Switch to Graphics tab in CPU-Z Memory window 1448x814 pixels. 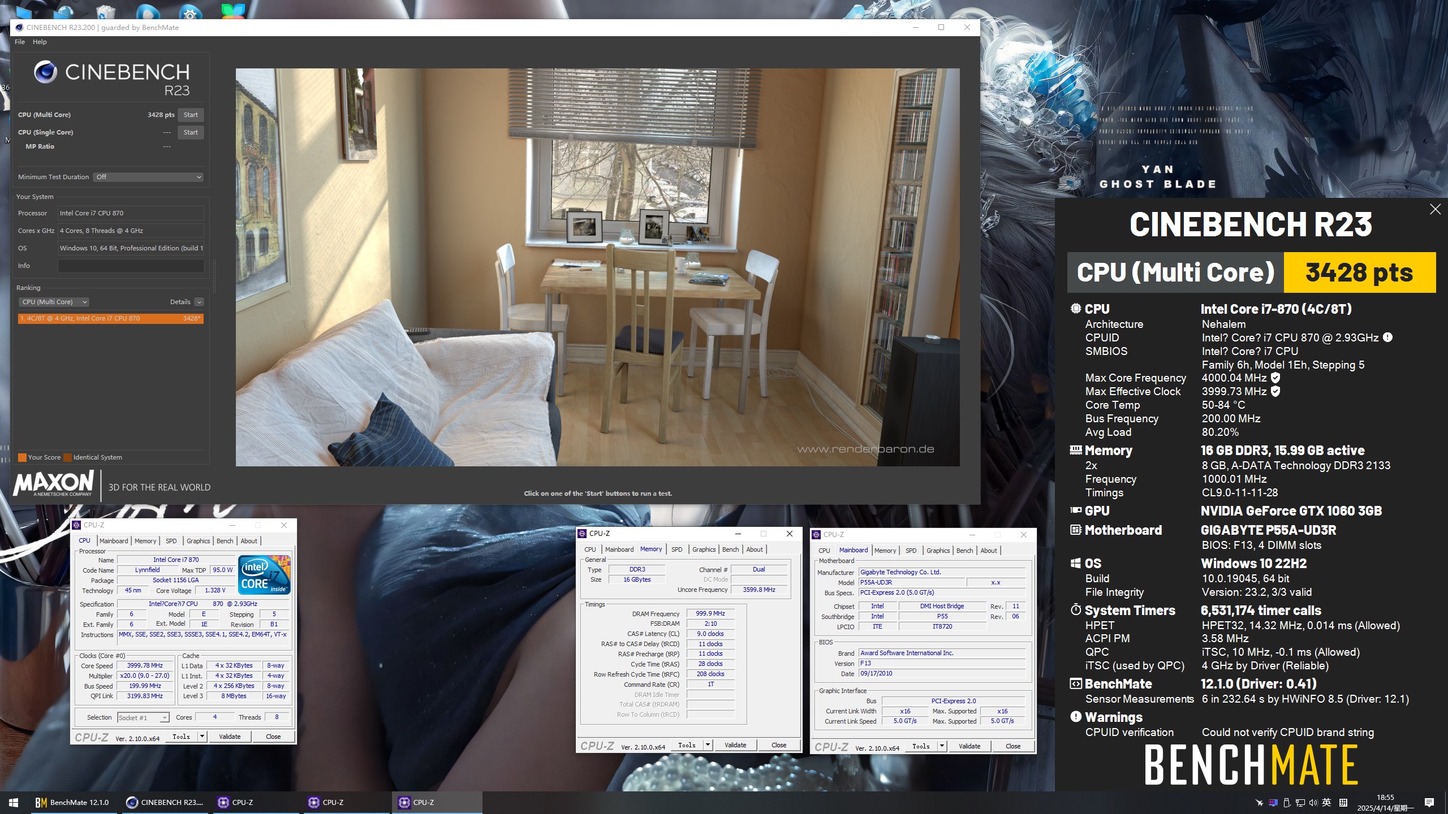(704, 549)
